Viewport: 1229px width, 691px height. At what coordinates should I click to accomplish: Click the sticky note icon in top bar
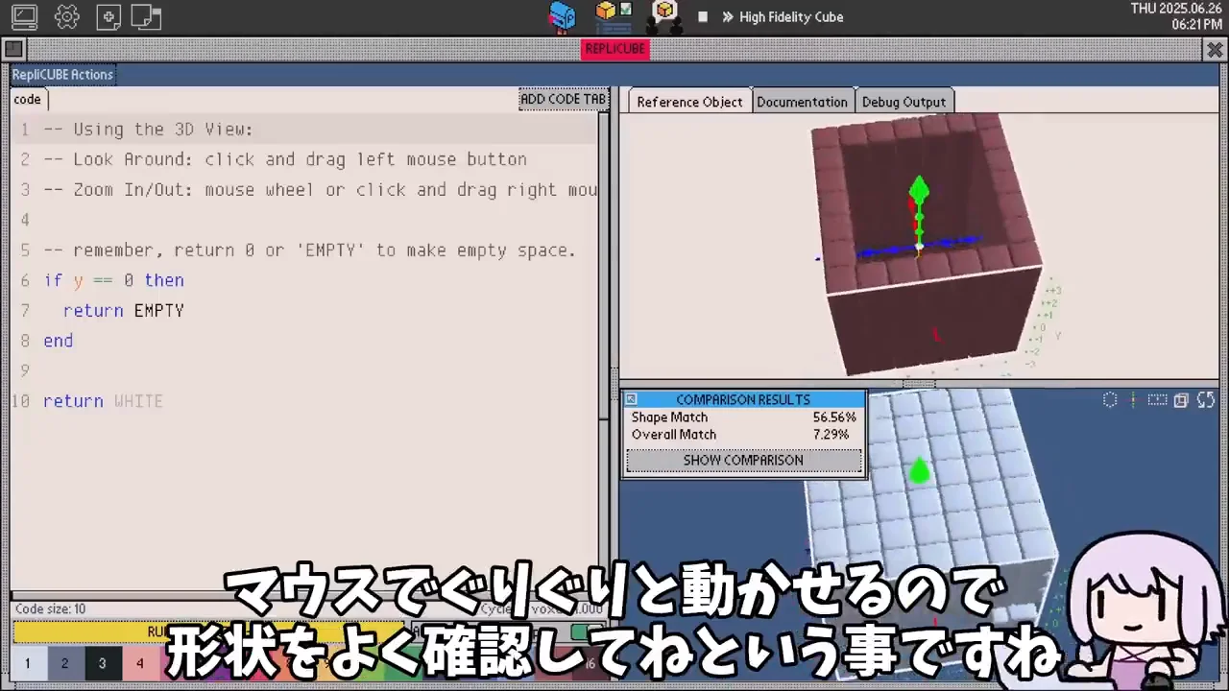coord(145,16)
